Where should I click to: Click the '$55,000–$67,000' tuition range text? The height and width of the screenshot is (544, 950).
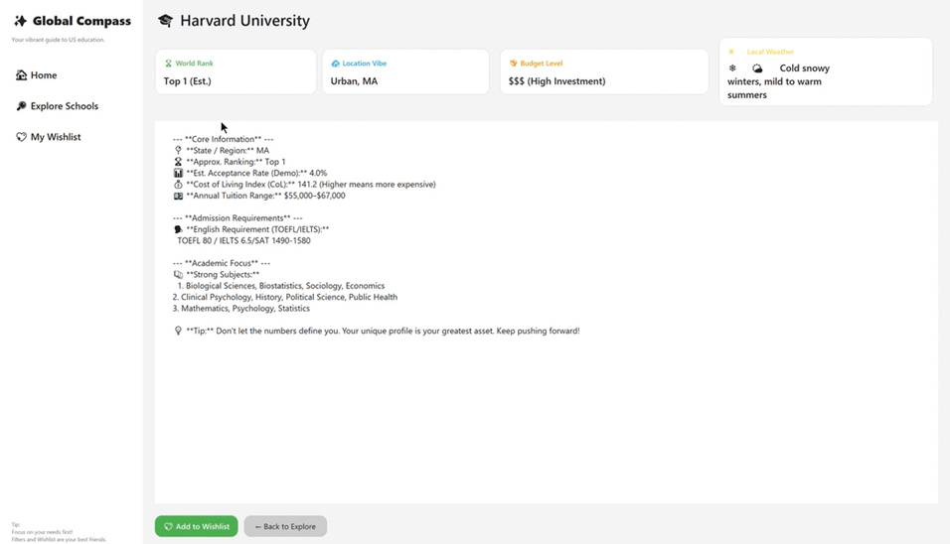pos(314,196)
